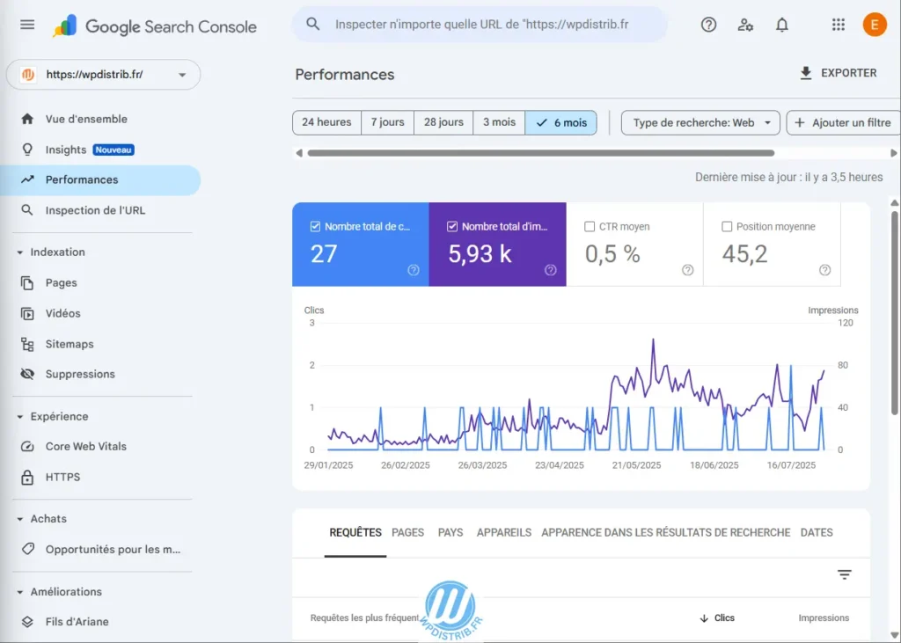Click the HTTPS padlock icon
The image size is (901, 643).
coord(27,477)
